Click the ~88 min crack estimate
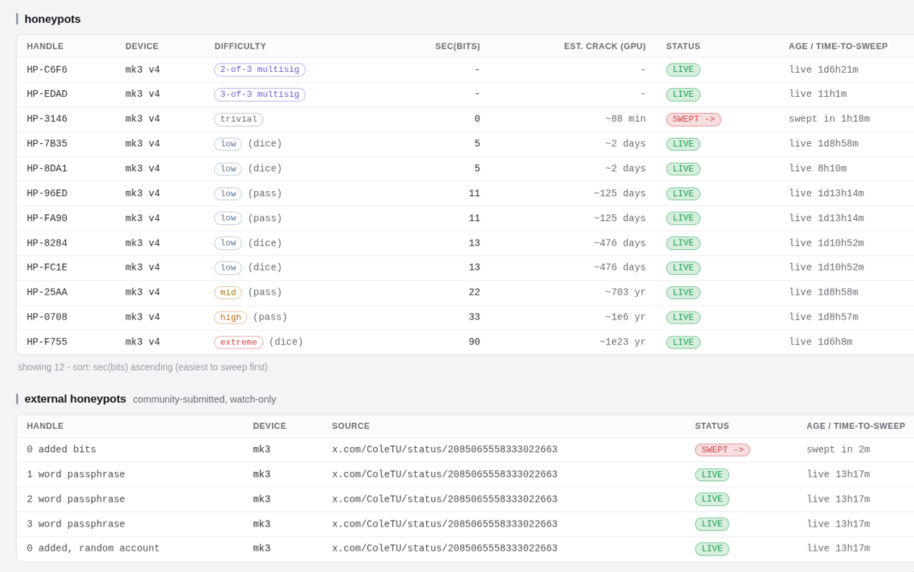The width and height of the screenshot is (914, 572). [626, 119]
